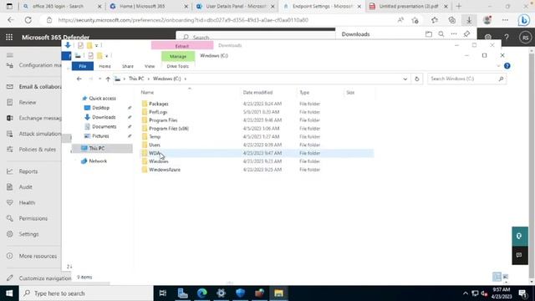Open the recent locations dropdown arrow
Screen dimensions: 535x301
click(99, 79)
